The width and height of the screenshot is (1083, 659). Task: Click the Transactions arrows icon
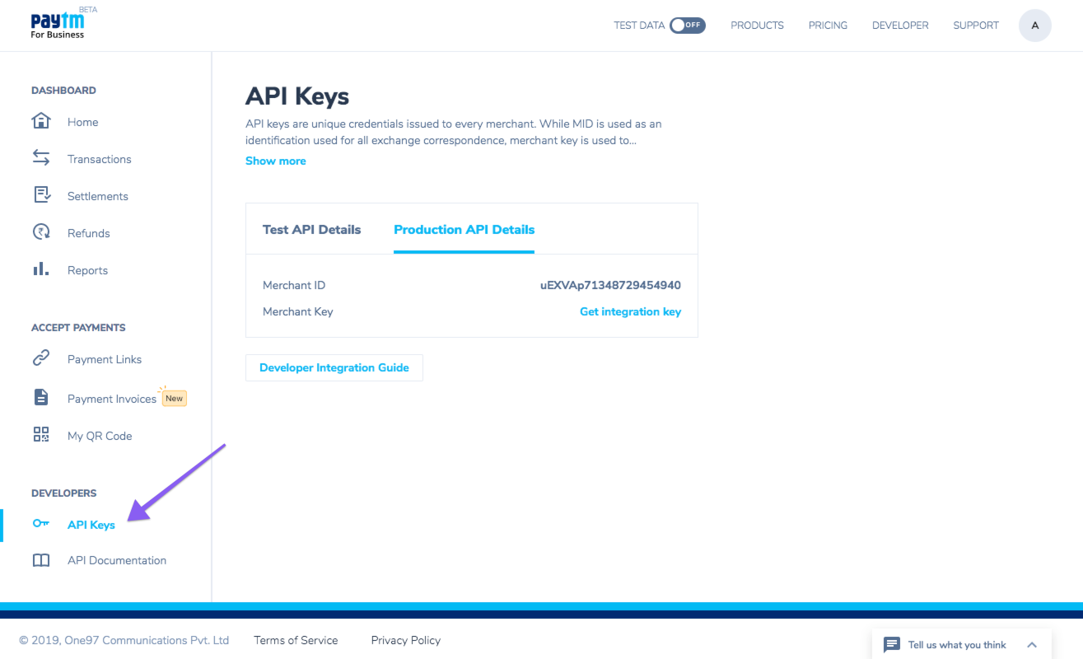pyautogui.click(x=41, y=158)
